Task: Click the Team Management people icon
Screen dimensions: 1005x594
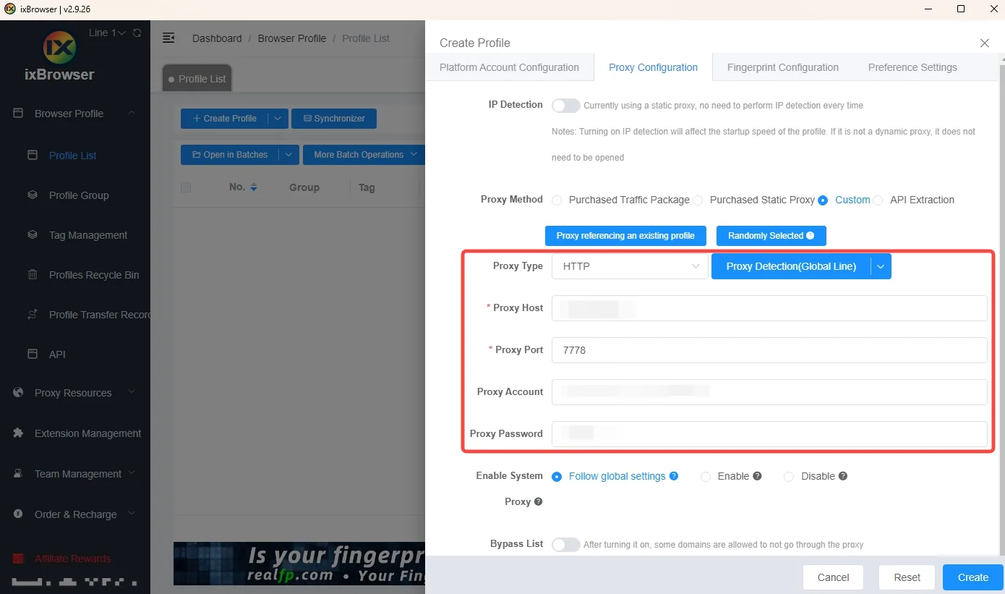Action: (x=18, y=474)
